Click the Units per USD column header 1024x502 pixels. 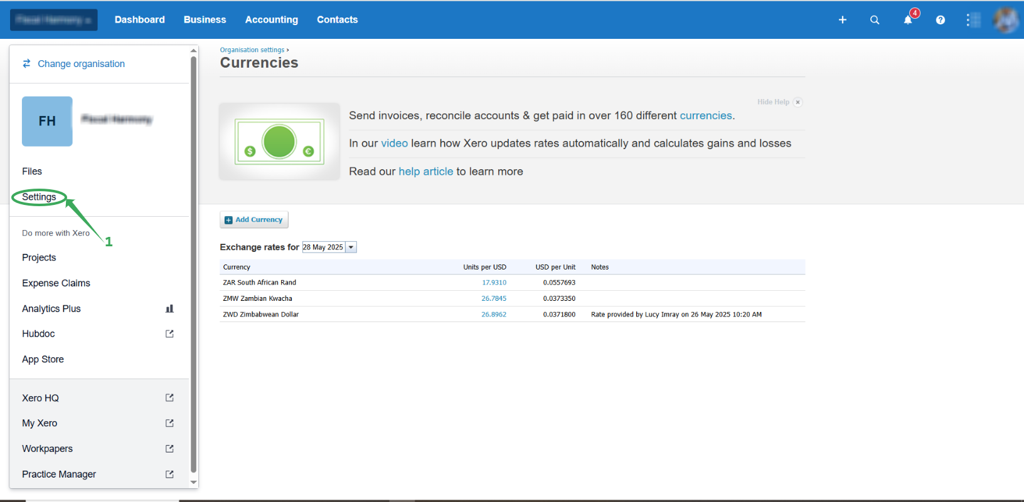click(x=484, y=267)
